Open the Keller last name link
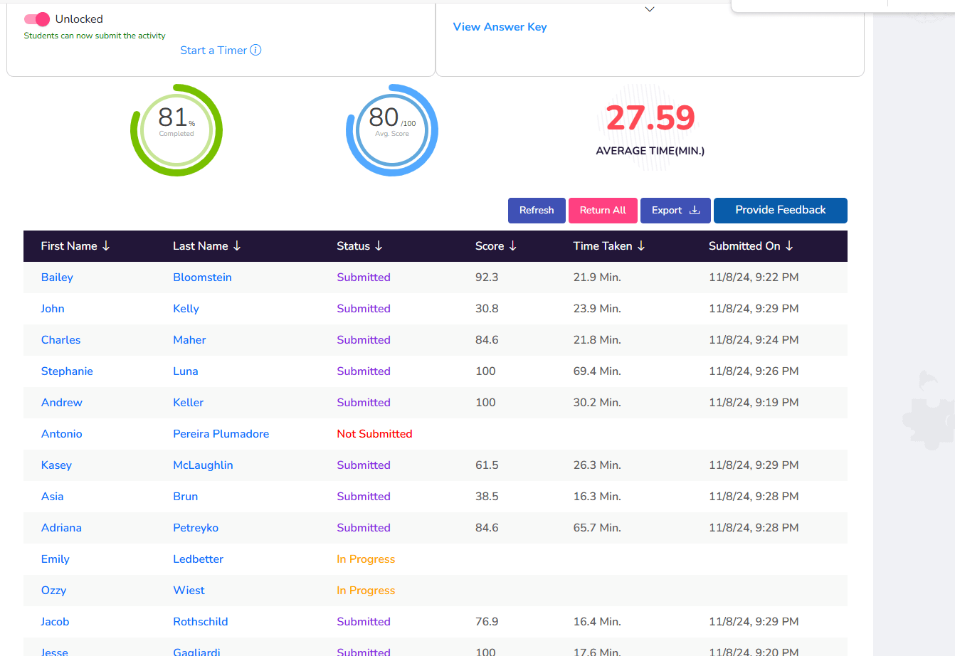955x656 pixels. tap(188, 403)
